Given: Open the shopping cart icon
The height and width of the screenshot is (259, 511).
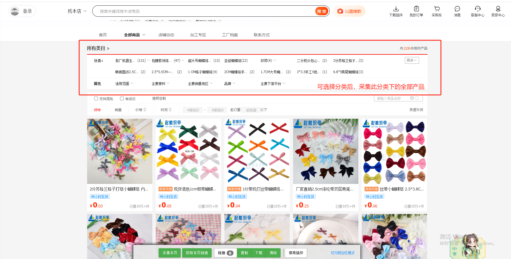Looking at the screenshot, I should click(x=437, y=9).
